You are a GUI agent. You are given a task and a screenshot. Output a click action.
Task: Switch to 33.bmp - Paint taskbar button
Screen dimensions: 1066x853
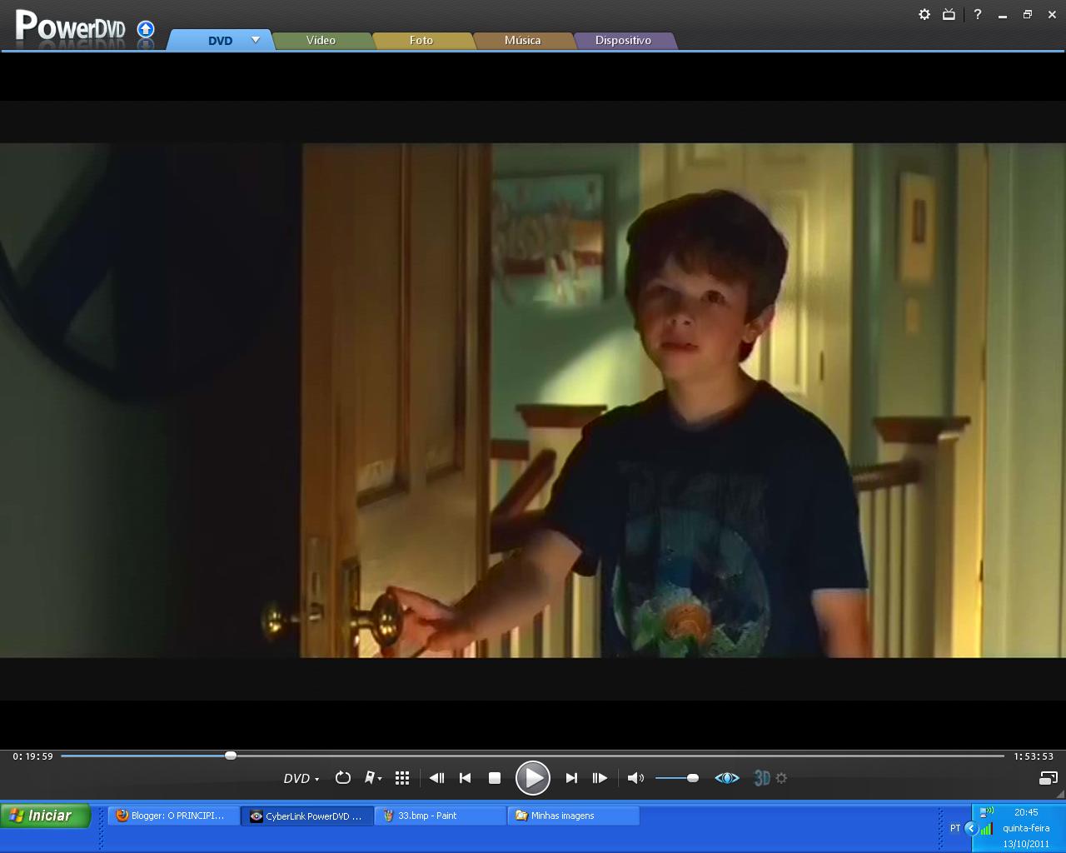441,816
